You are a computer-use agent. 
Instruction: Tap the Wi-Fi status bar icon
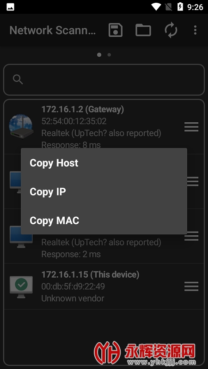point(156,7)
